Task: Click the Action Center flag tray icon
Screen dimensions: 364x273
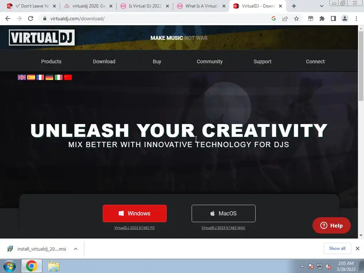Action: click(x=311, y=266)
